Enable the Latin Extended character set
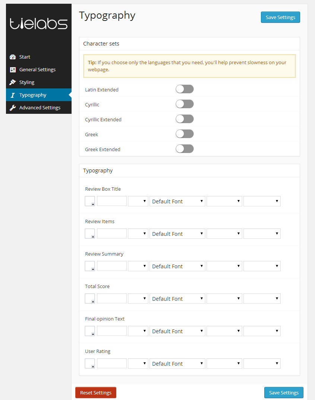 click(185, 89)
